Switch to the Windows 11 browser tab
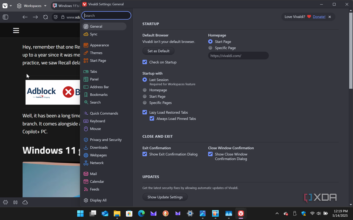 tap(66, 6)
